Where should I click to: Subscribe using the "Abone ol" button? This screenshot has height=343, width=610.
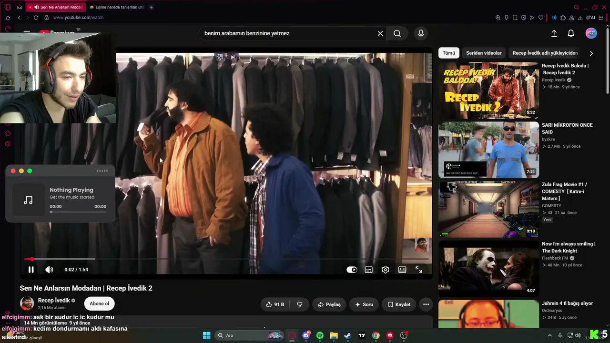tap(99, 303)
